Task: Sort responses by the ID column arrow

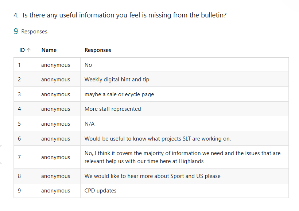Action: point(28,50)
